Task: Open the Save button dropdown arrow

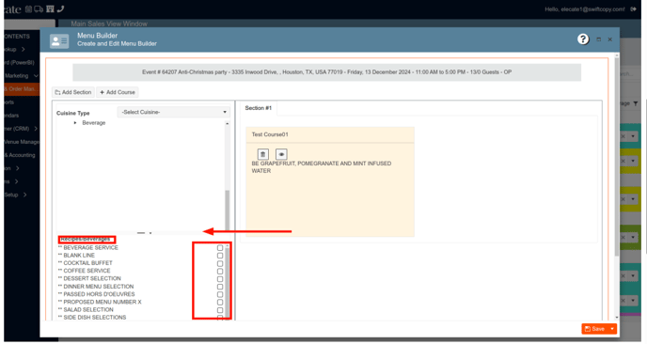Action: click(x=612, y=329)
